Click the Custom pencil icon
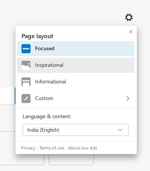 click(26, 99)
